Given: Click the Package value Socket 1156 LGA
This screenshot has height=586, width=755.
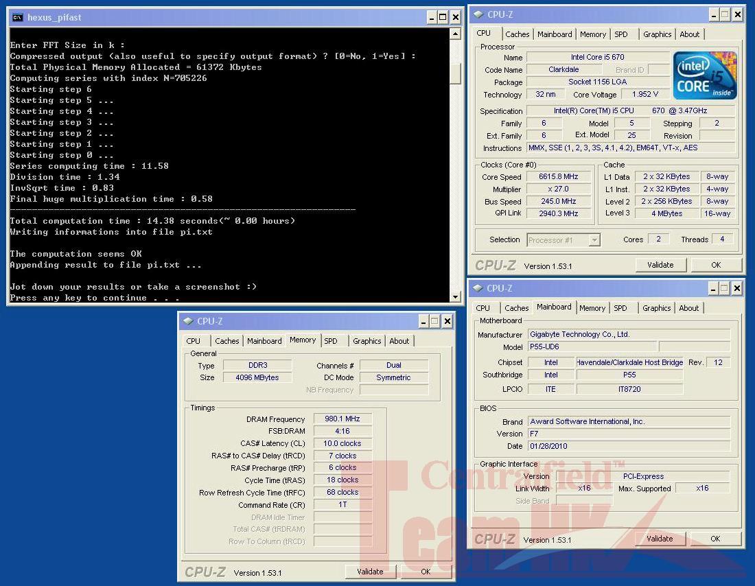Looking at the screenshot, I should [x=598, y=82].
